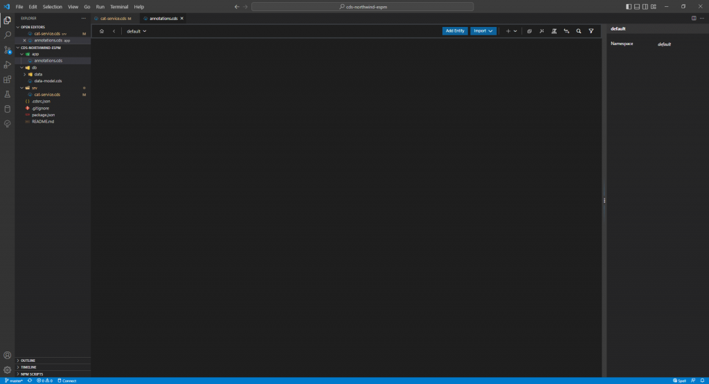Open editor more actions ellipsis

[702, 19]
